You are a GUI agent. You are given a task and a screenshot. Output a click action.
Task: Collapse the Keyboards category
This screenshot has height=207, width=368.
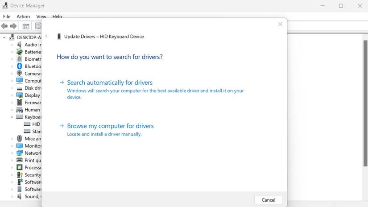12,117
